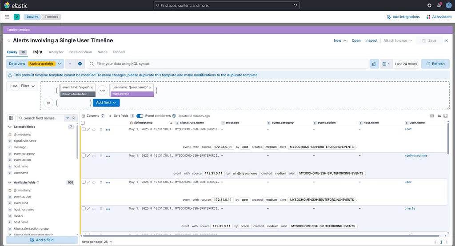Toggle the field sidebar panel icon
This screenshot has width=455, height=246.
[x=11, y=118]
